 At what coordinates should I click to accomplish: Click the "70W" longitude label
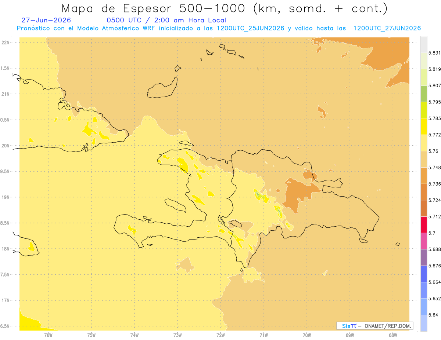pyautogui.click(x=307, y=335)
